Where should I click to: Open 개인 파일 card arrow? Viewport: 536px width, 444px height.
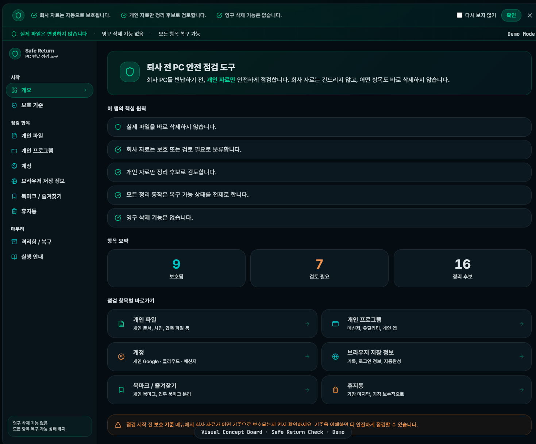(307, 324)
